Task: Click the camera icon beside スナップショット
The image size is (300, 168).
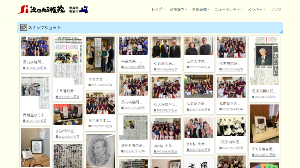Action: (x=23, y=28)
